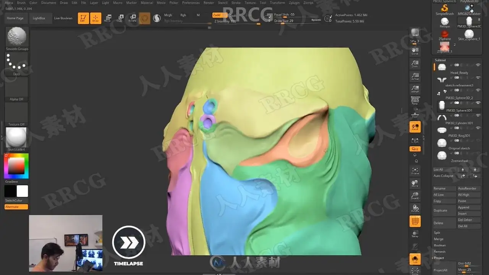Click the Frame mesh icon

coord(415,171)
